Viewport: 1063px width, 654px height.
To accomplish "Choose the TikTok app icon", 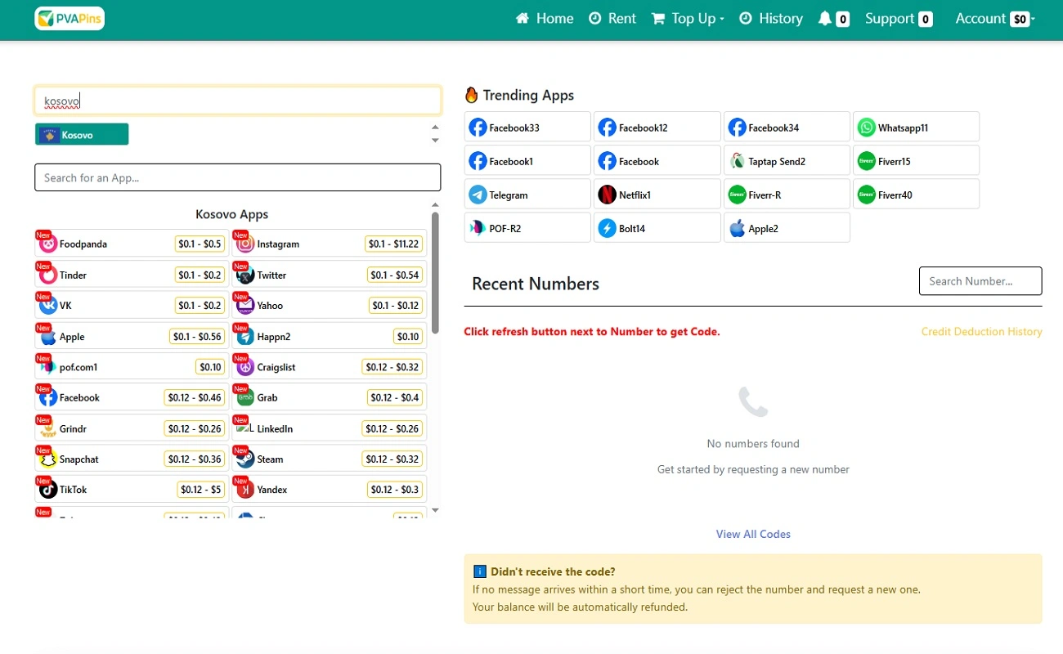I will pyautogui.click(x=48, y=490).
